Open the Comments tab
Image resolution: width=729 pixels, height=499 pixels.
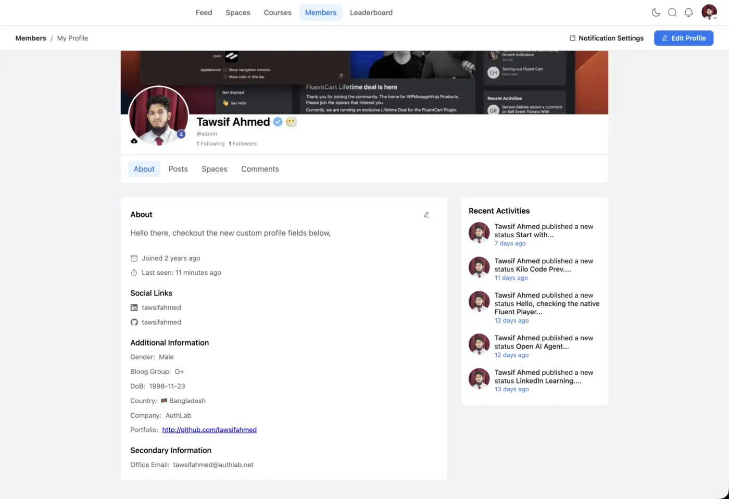(260, 169)
